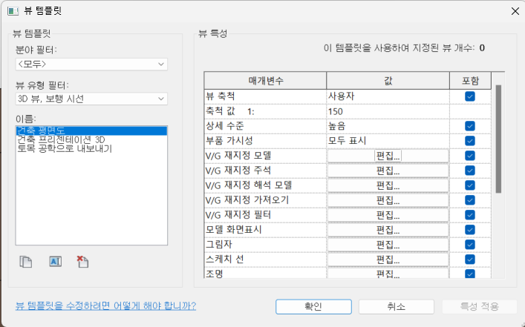Select 건축 평면도 in the name list
The image size is (525, 327).
coord(41,130)
